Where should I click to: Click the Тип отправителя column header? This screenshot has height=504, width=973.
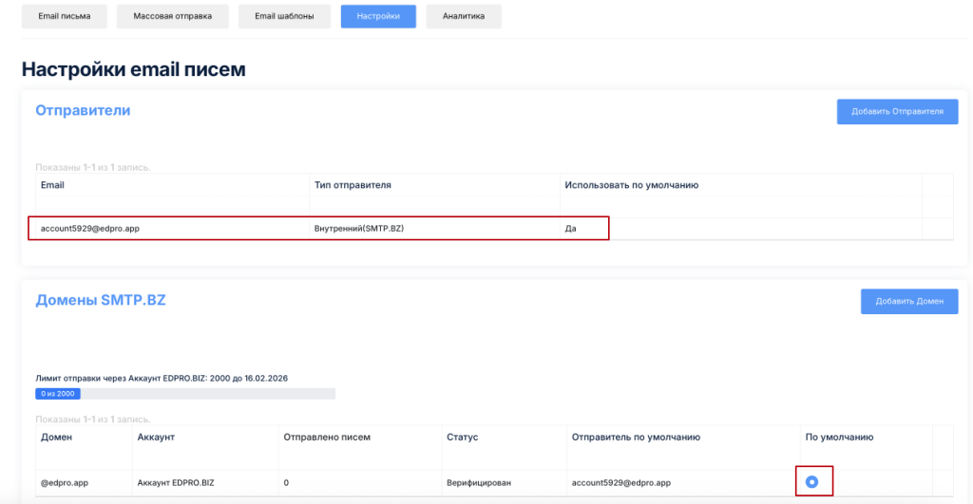[x=353, y=185]
